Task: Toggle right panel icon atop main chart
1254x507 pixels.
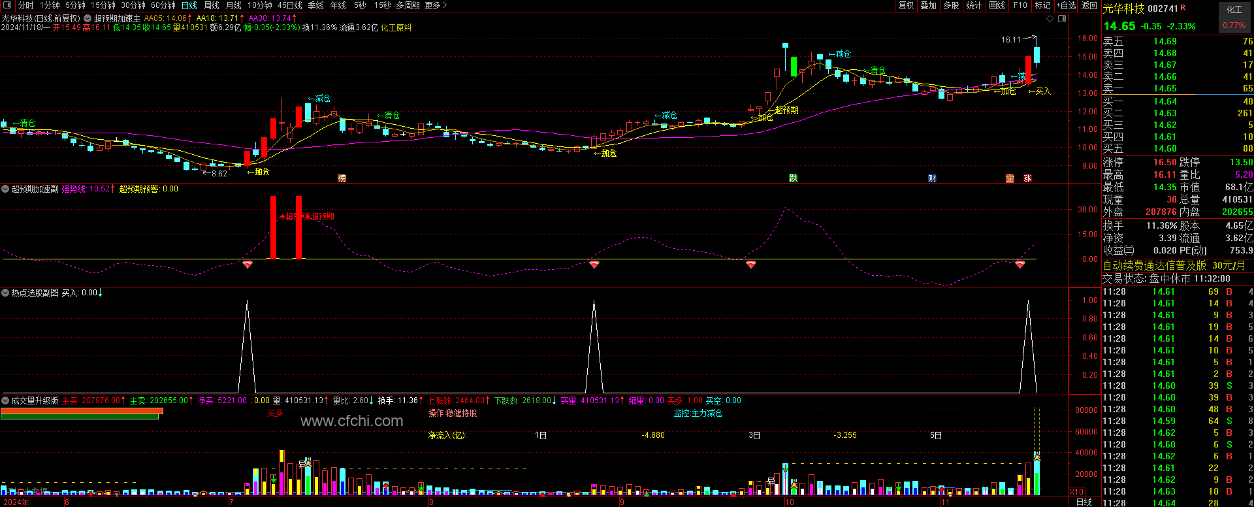Action: (x=1062, y=19)
